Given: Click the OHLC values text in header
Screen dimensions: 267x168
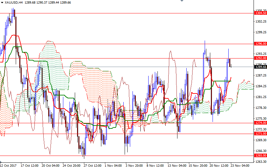Looking at the screenshot, I should 46,2.
